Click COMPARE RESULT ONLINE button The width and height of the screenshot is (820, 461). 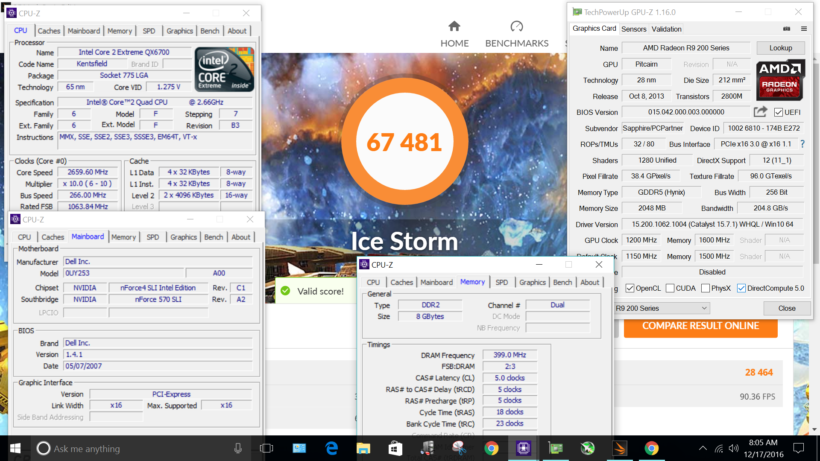coord(700,326)
